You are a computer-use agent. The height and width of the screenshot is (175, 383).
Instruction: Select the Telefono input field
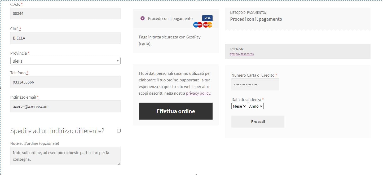point(65,82)
